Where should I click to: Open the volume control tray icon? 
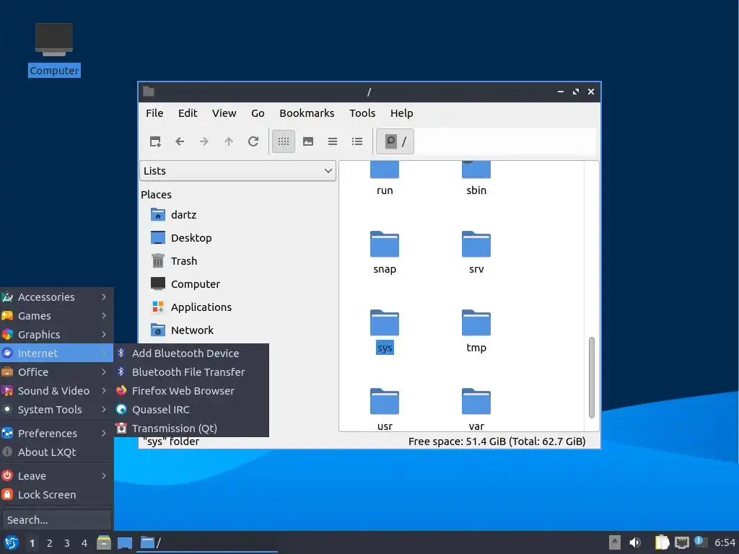[x=635, y=542]
